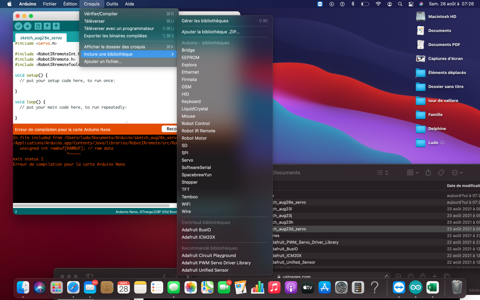Click the date and time in menu bar
480x300 pixels.
point(451,4)
